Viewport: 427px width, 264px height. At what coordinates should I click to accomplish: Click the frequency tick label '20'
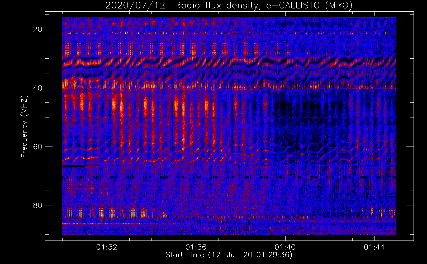[x=38, y=29]
